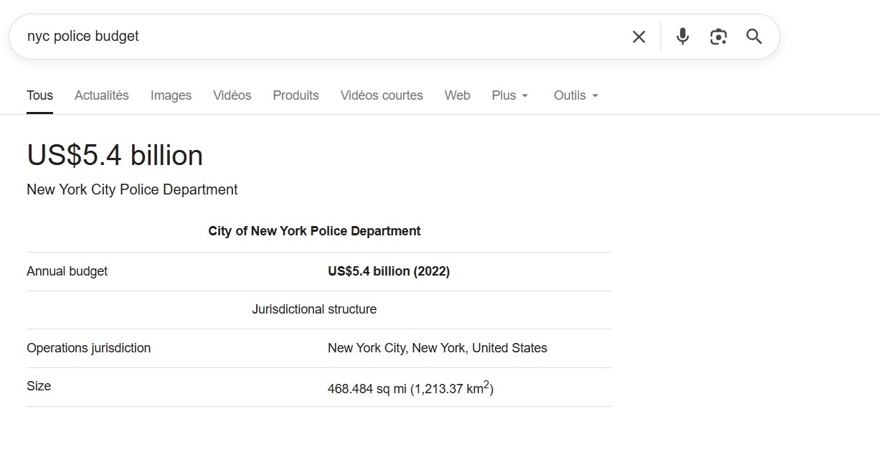Select the 'US$5.4 billion (2022)' budget value

pyautogui.click(x=389, y=271)
